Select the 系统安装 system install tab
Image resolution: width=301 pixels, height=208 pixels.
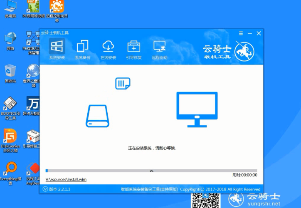[x=57, y=49]
